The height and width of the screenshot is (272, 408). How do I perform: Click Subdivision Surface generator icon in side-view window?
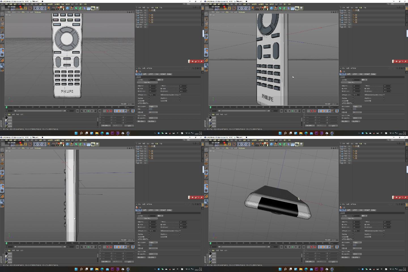pos(76,144)
